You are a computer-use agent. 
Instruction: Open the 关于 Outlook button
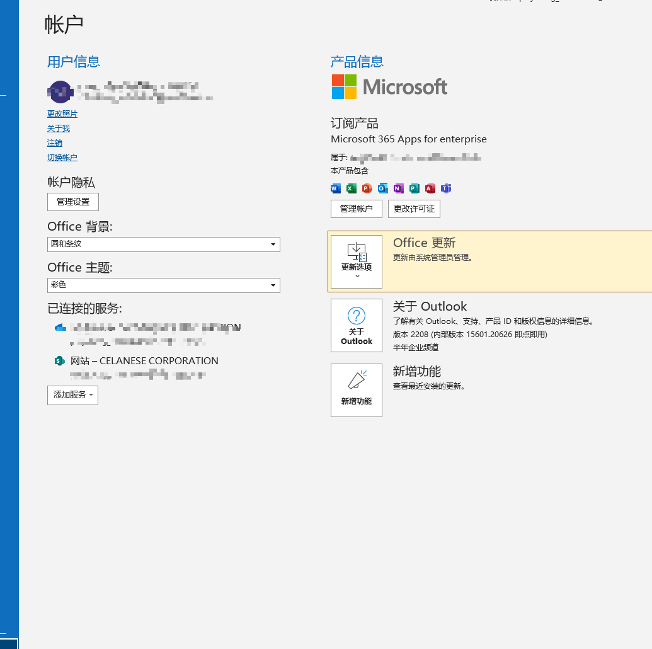357,325
